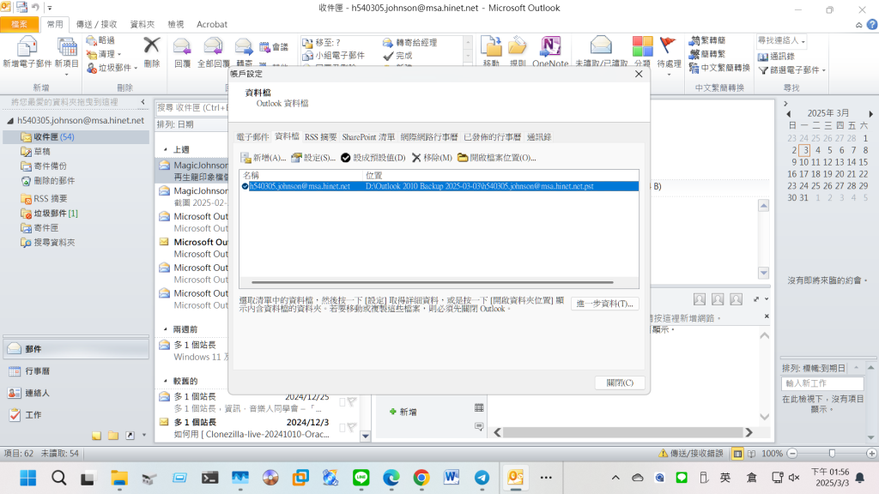The width and height of the screenshot is (879, 494).
Task: Click the 關閉(C) button in dialog
Action: tap(619, 383)
